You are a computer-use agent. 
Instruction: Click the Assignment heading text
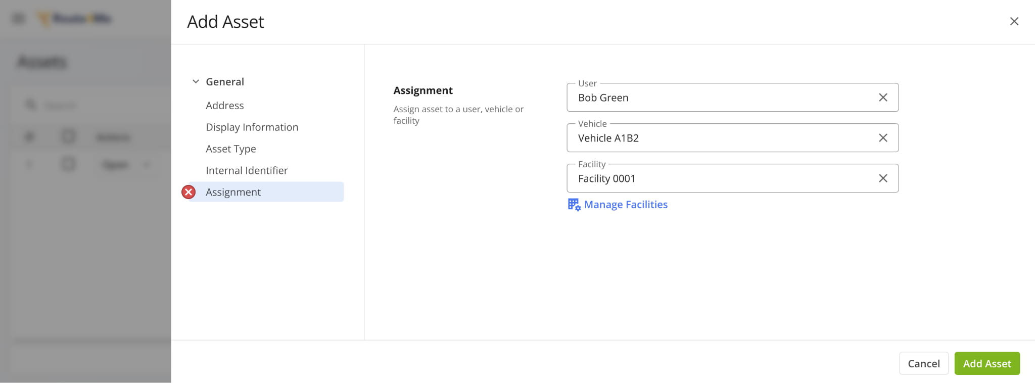pos(423,90)
